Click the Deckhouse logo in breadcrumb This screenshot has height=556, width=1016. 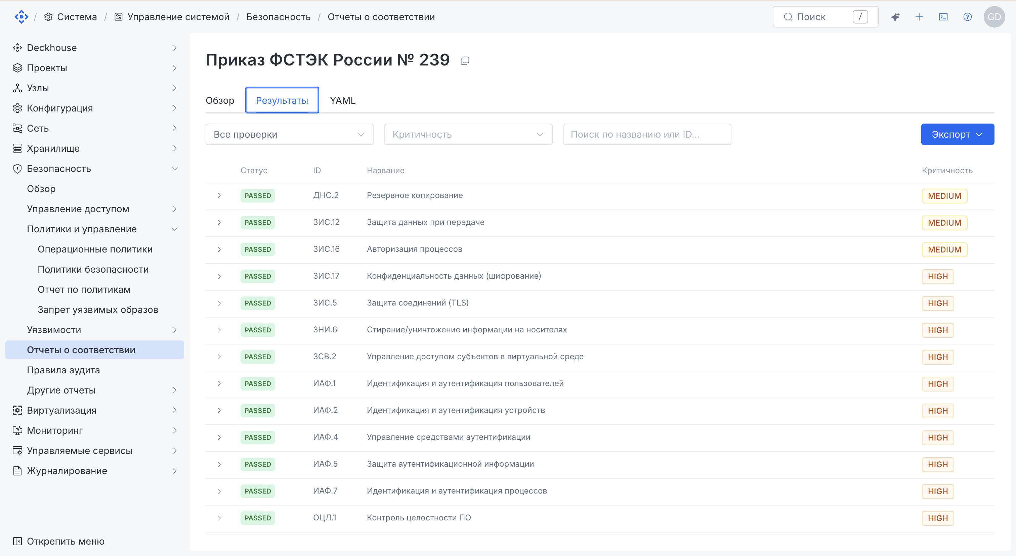21,17
